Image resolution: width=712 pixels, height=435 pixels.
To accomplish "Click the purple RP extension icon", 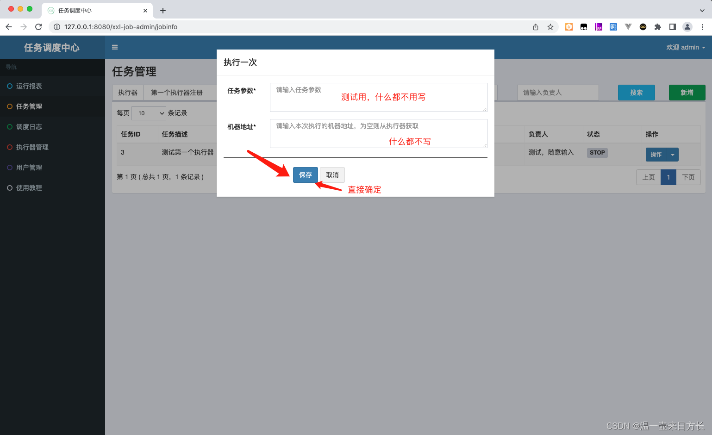I will [x=599, y=27].
